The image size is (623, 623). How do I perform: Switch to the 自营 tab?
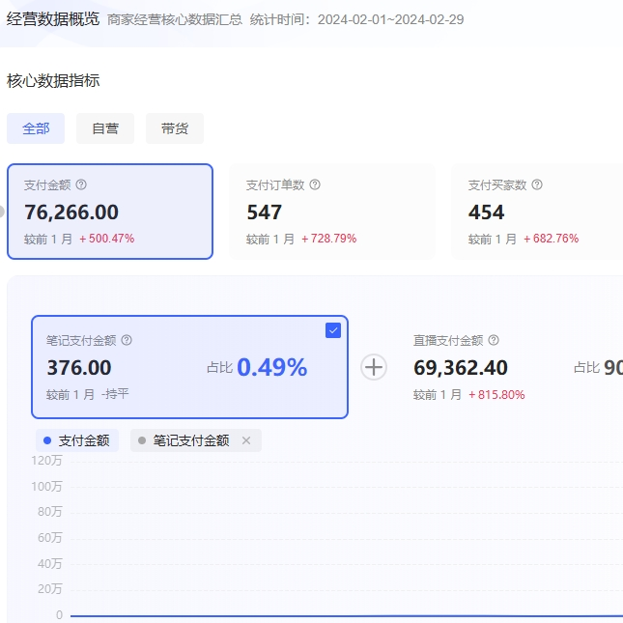point(105,128)
